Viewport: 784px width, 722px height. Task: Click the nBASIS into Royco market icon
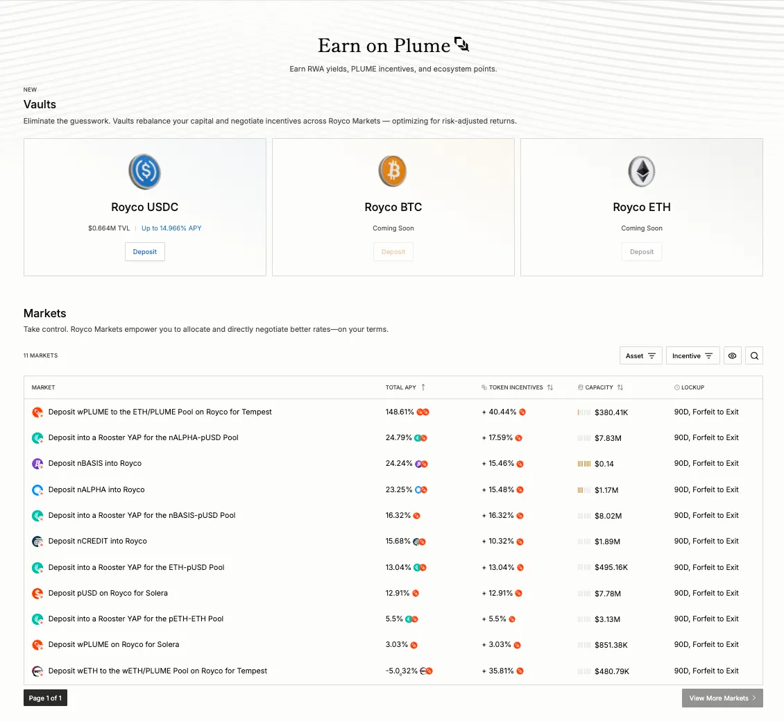click(x=37, y=464)
